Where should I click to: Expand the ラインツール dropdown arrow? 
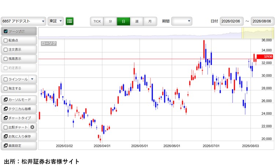click(x=32, y=79)
